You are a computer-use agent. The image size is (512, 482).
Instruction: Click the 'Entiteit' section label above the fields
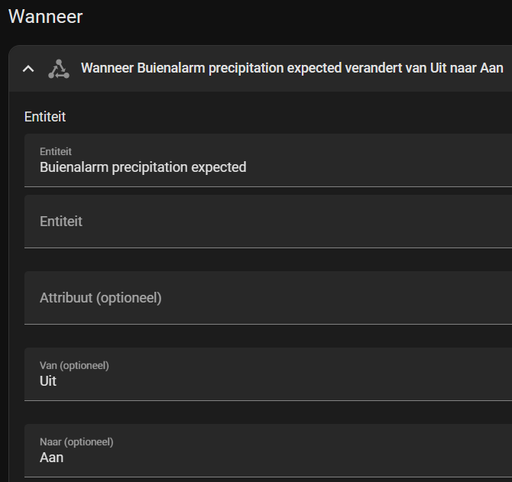coord(45,117)
